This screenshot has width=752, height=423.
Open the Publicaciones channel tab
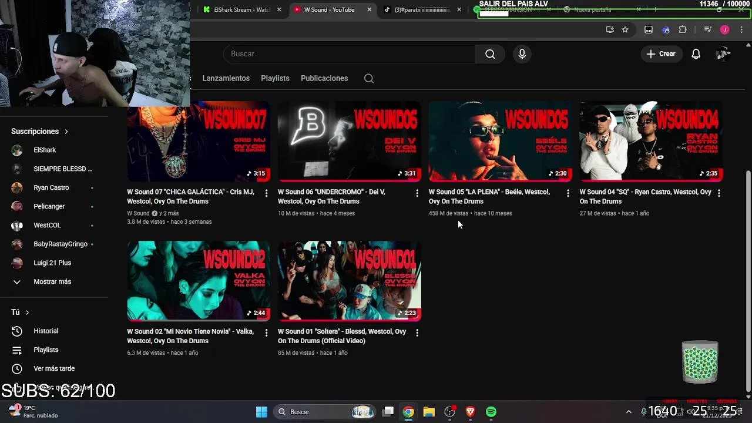coord(324,78)
